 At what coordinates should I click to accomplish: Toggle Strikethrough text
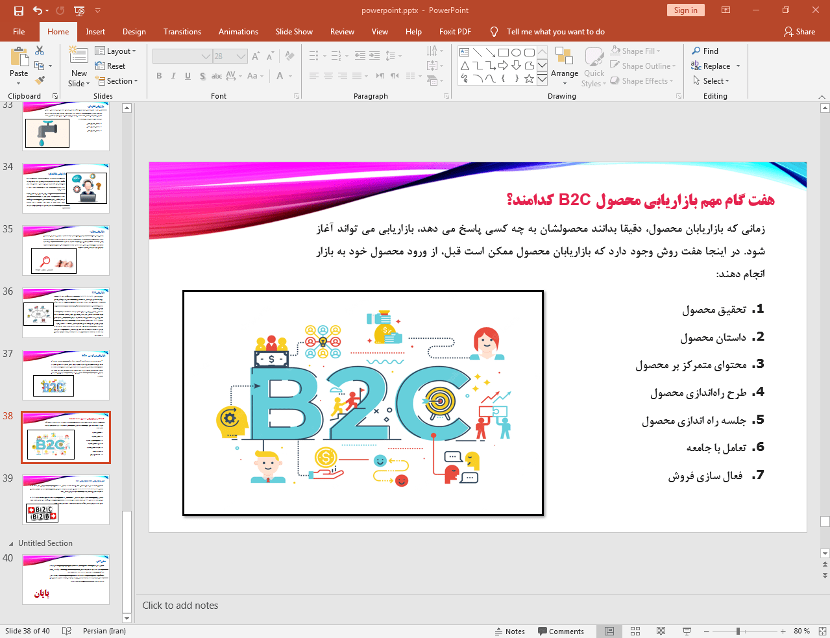click(217, 76)
